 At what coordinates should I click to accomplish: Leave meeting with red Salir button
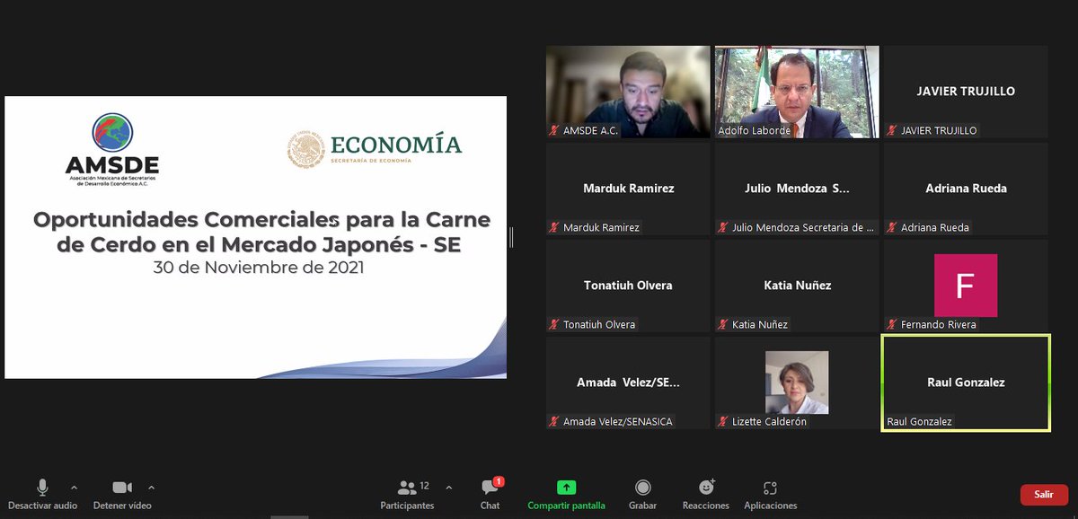[1044, 495]
